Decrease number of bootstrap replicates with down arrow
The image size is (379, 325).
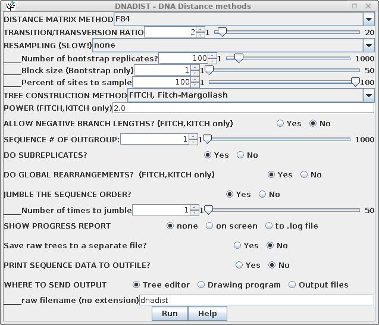[212, 61]
